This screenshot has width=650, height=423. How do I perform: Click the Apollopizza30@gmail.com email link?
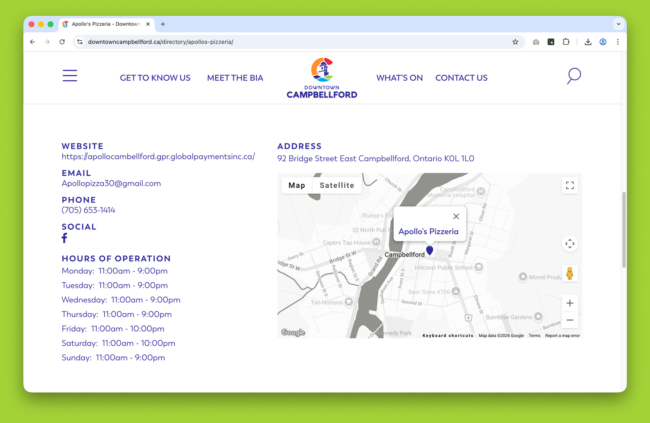click(111, 183)
